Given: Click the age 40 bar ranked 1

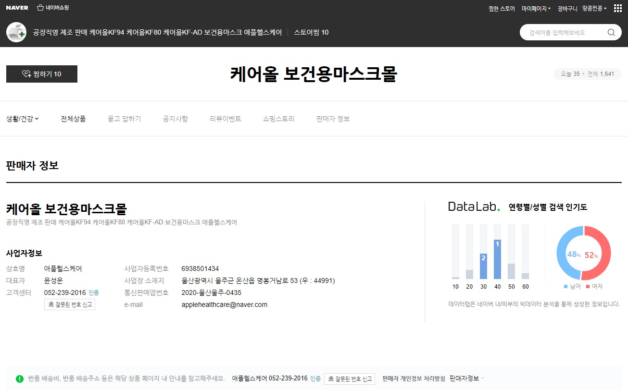Looking at the screenshot, I should (x=498, y=259).
